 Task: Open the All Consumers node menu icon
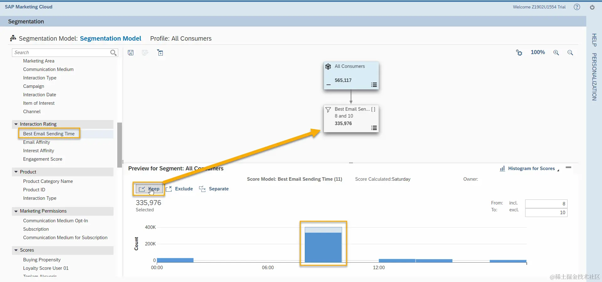[x=374, y=85]
